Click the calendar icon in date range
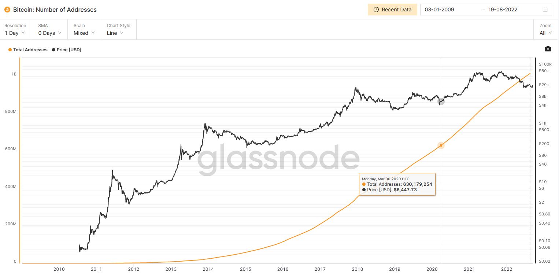 (x=545, y=10)
